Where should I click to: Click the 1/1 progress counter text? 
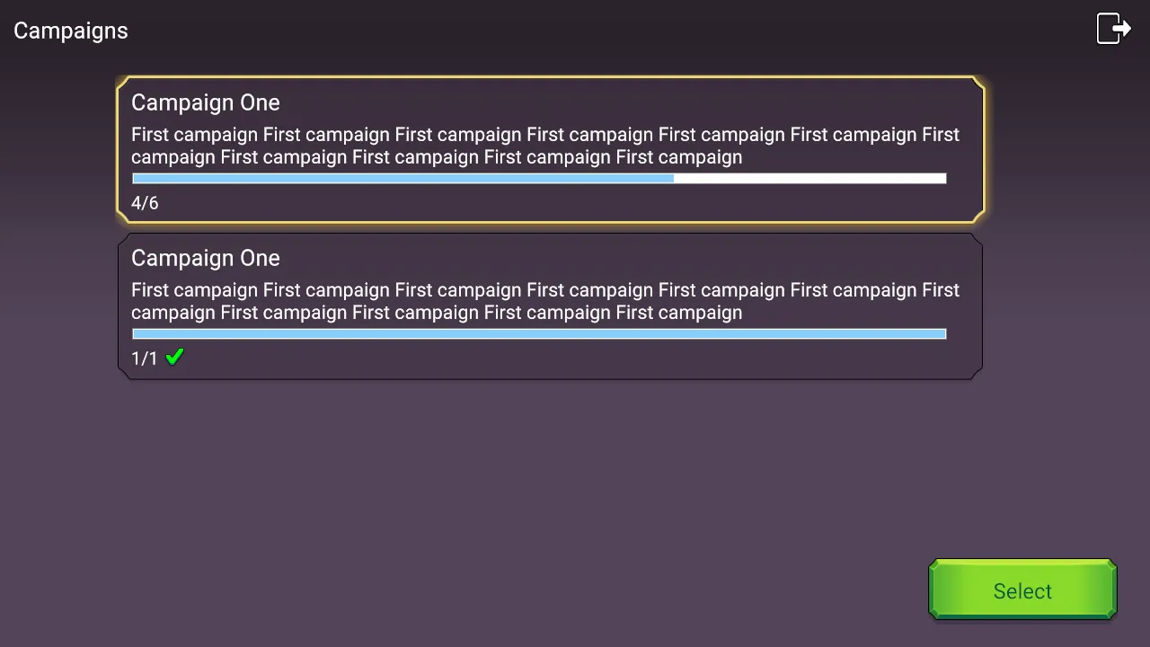[x=144, y=359]
